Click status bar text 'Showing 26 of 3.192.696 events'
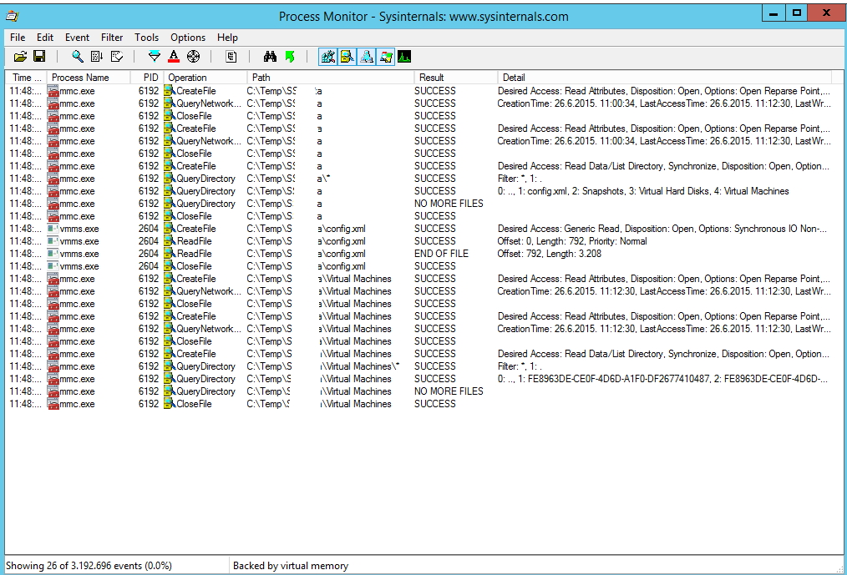The width and height of the screenshot is (847, 575). pos(89,566)
